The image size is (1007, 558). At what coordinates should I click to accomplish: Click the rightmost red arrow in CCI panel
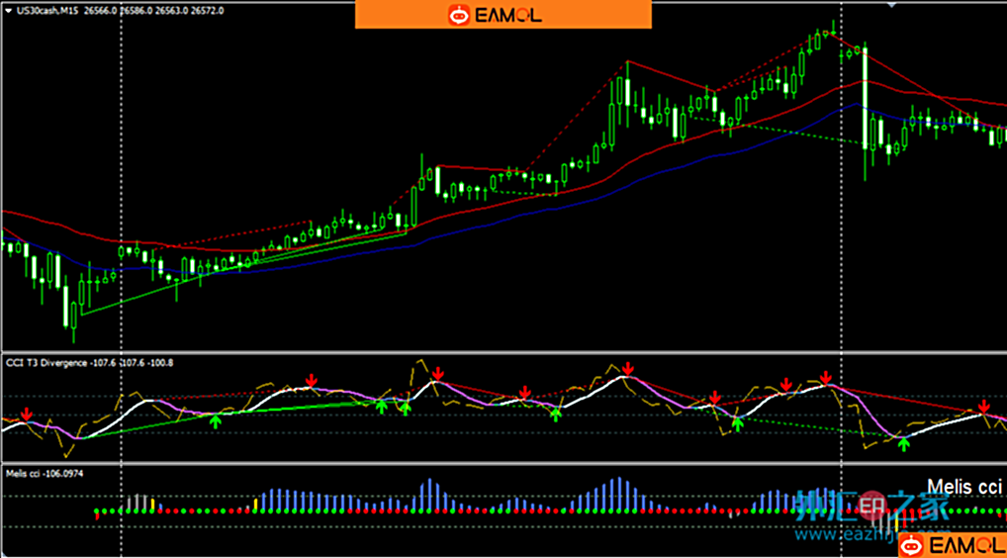pyautogui.click(x=984, y=407)
